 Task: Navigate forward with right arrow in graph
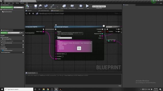tap(33, 13)
